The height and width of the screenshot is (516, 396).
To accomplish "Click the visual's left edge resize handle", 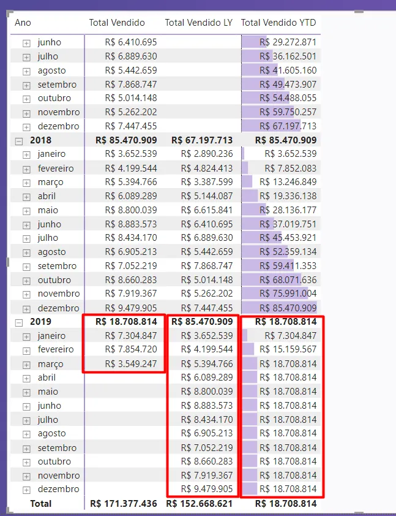I will point(8,262).
